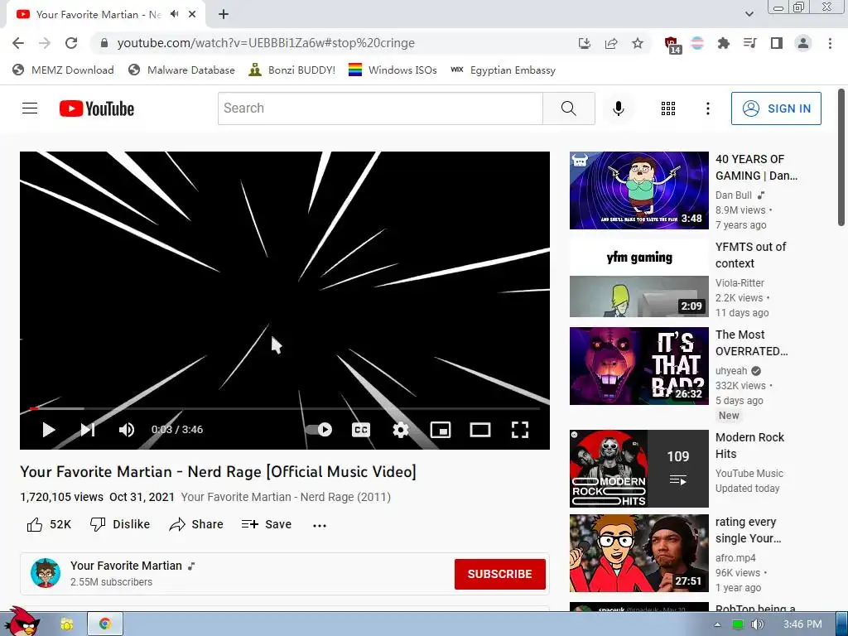Reload the page
The image size is (848, 636).
tap(71, 43)
